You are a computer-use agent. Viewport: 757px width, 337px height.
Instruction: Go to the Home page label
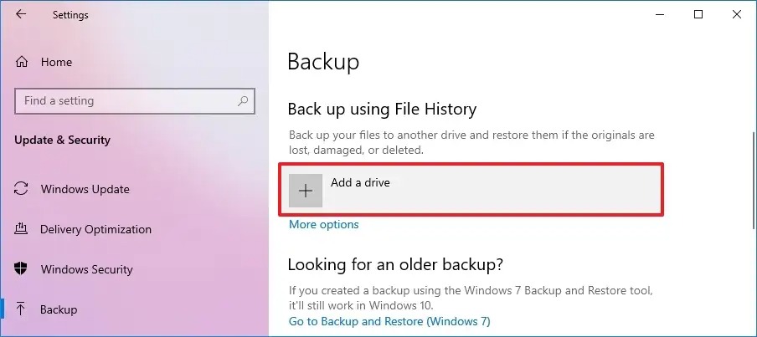[56, 62]
